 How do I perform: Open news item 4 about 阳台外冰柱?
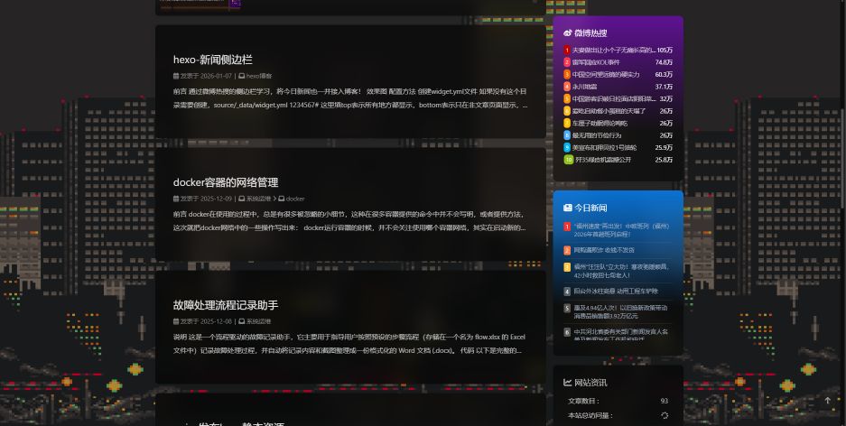click(x=618, y=292)
